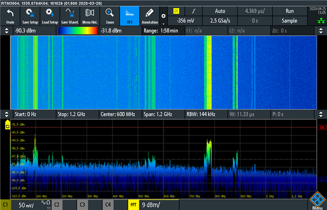Select the Annotation pencil tool
The width and height of the screenshot is (327, 210).
point(150,16)
